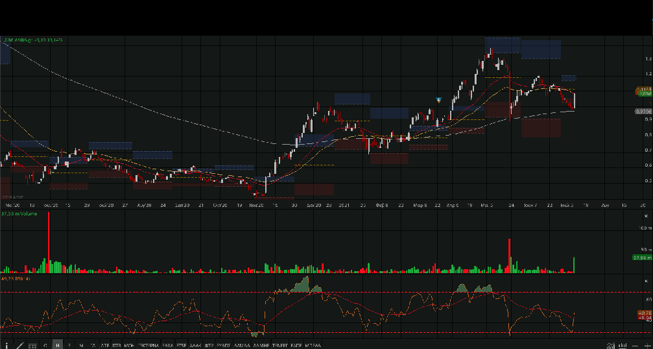Open the info icon in bottom toolbar
The image size is (653, 349).
(x=6, y=344)
